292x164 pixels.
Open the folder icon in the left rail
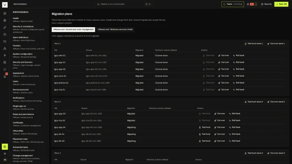(x=5, y=41)
